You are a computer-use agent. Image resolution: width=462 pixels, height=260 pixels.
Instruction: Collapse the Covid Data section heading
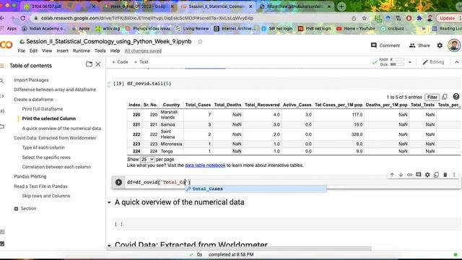109,246
